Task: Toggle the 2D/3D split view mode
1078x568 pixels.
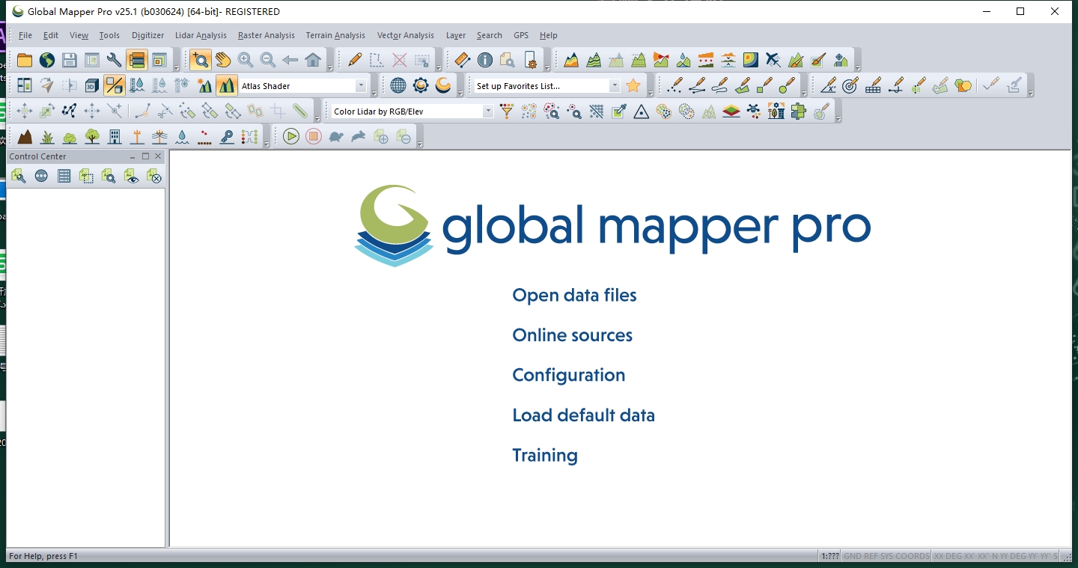Action: tap(114, 85)
